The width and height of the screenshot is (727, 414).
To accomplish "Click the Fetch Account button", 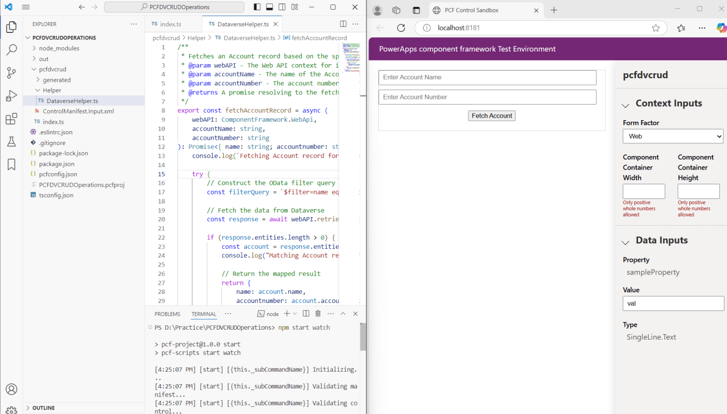I will click(491, 116).
